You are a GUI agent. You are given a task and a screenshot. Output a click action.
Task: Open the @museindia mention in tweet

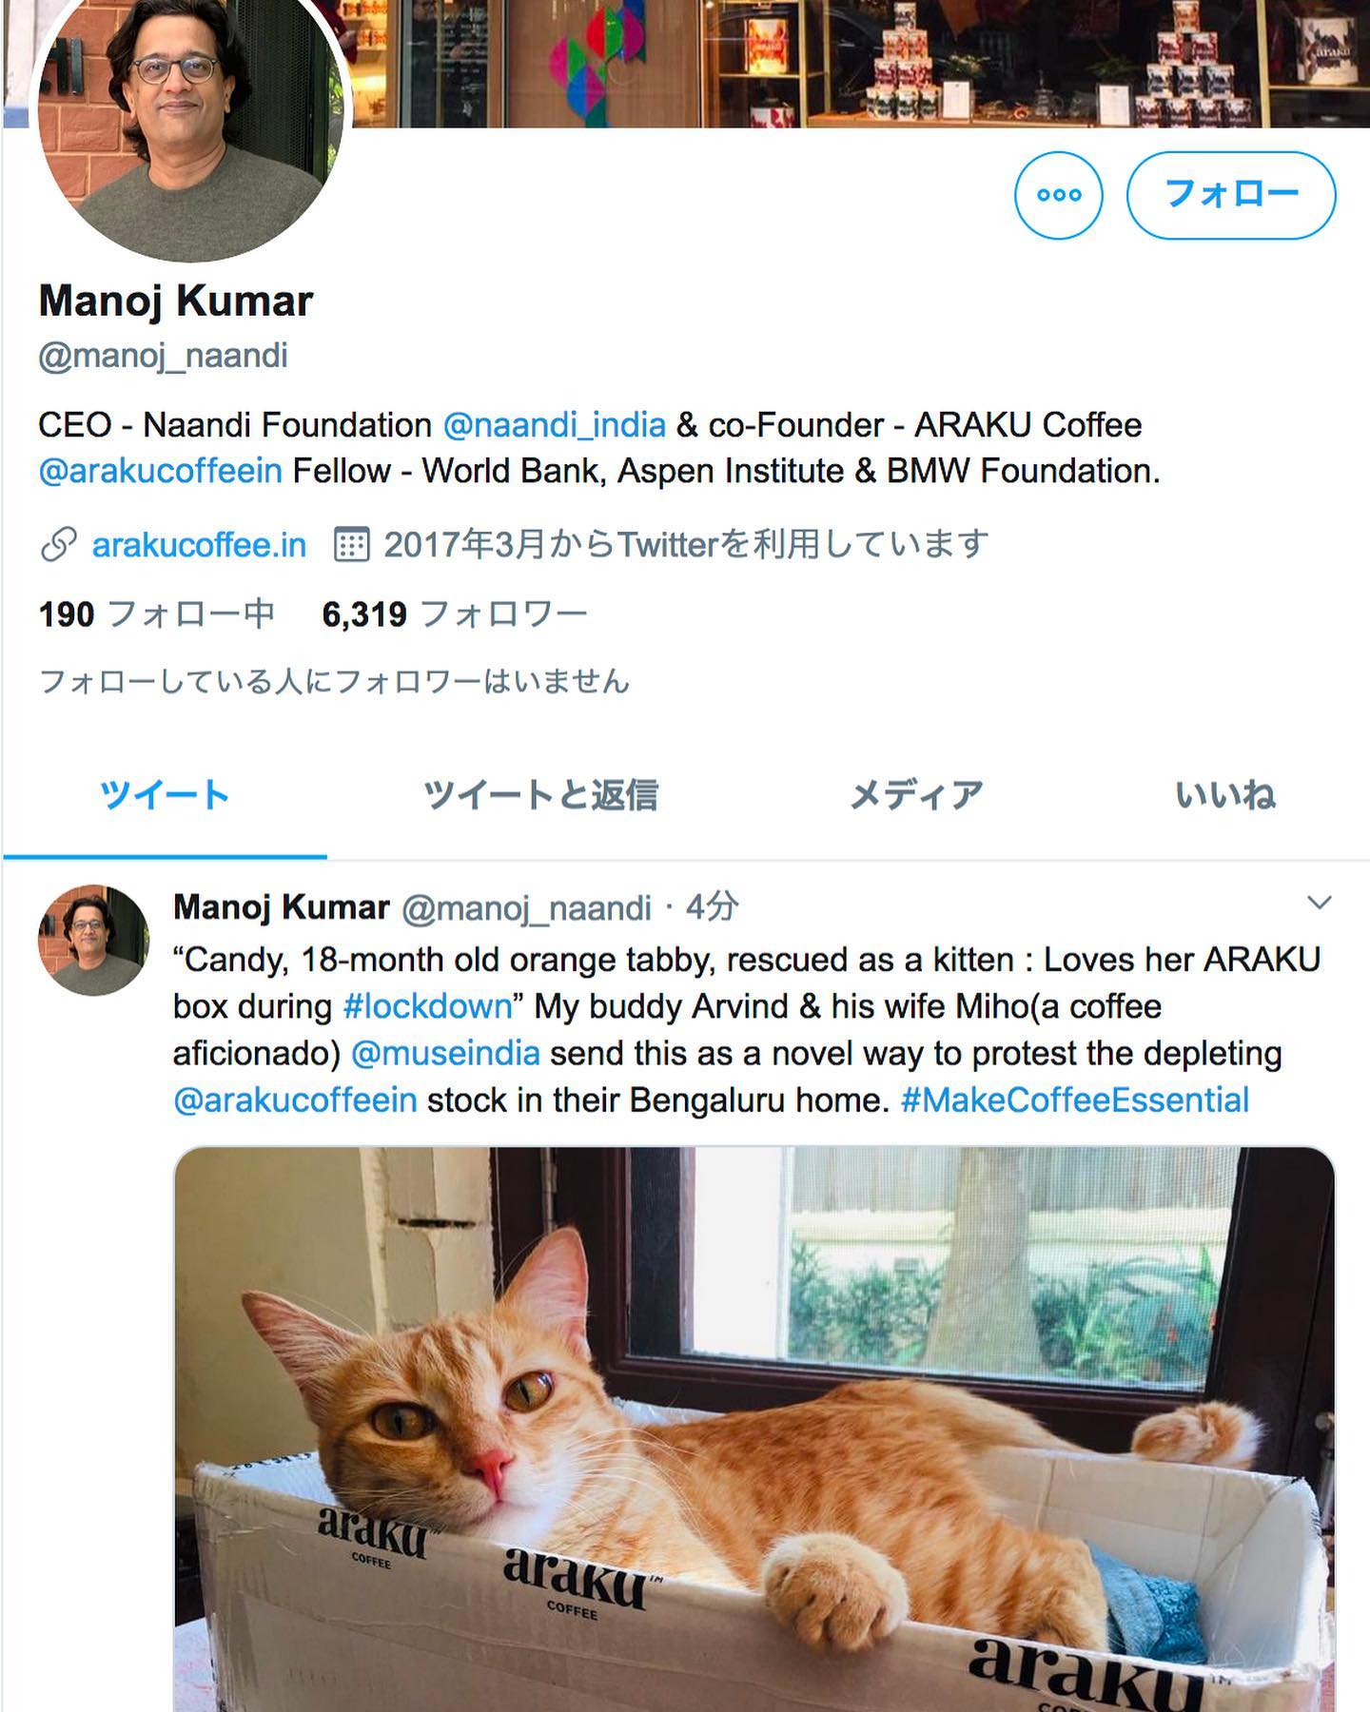pos(445,1053)
